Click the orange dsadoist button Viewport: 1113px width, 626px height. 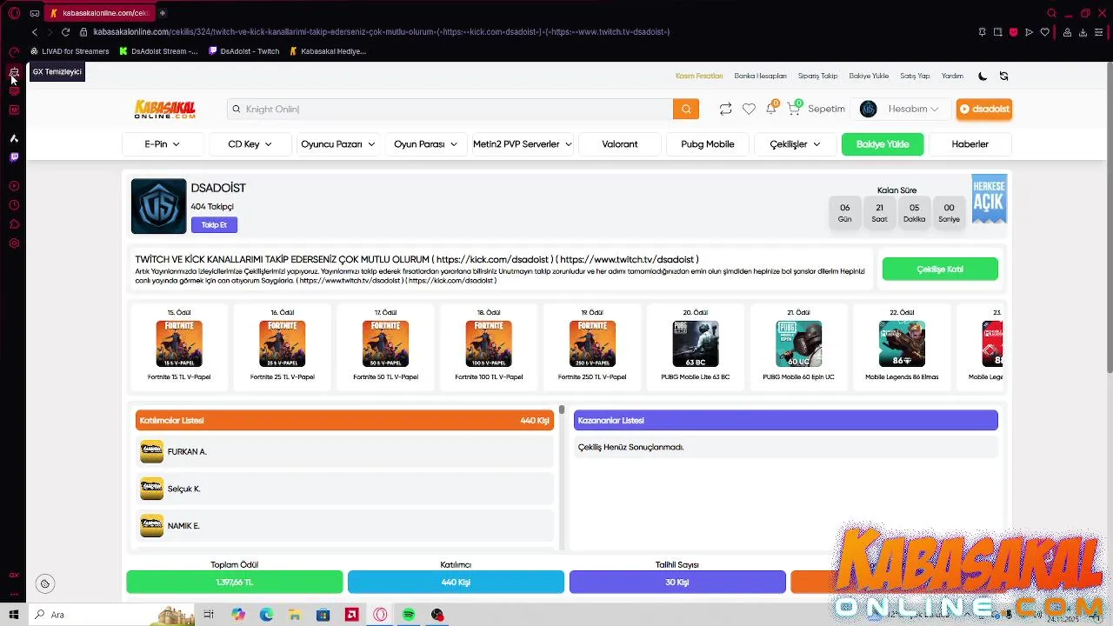[x=984, y=109]
